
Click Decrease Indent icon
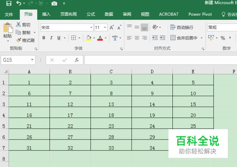(x=155, y=38)
